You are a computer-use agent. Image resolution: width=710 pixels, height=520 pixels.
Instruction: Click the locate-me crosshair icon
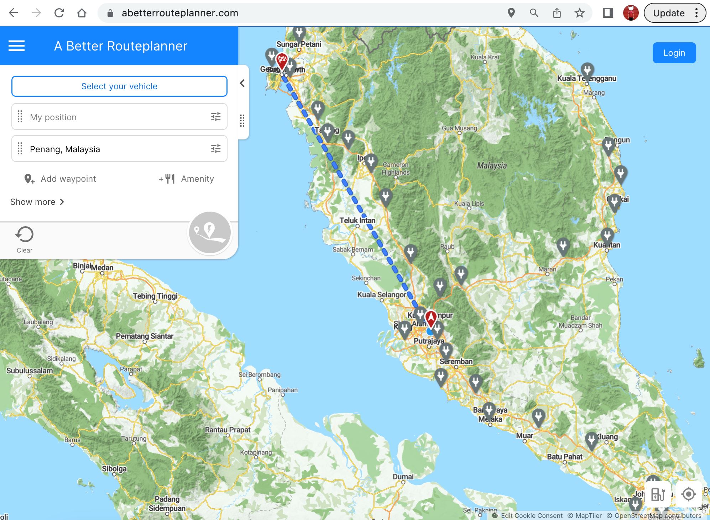point(688,494)
